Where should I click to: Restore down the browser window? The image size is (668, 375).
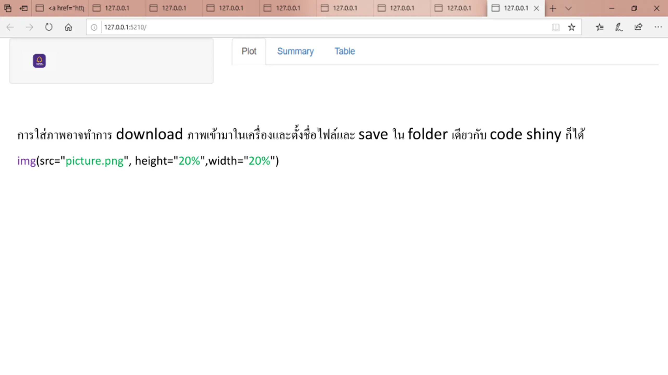tap(634, 8)
